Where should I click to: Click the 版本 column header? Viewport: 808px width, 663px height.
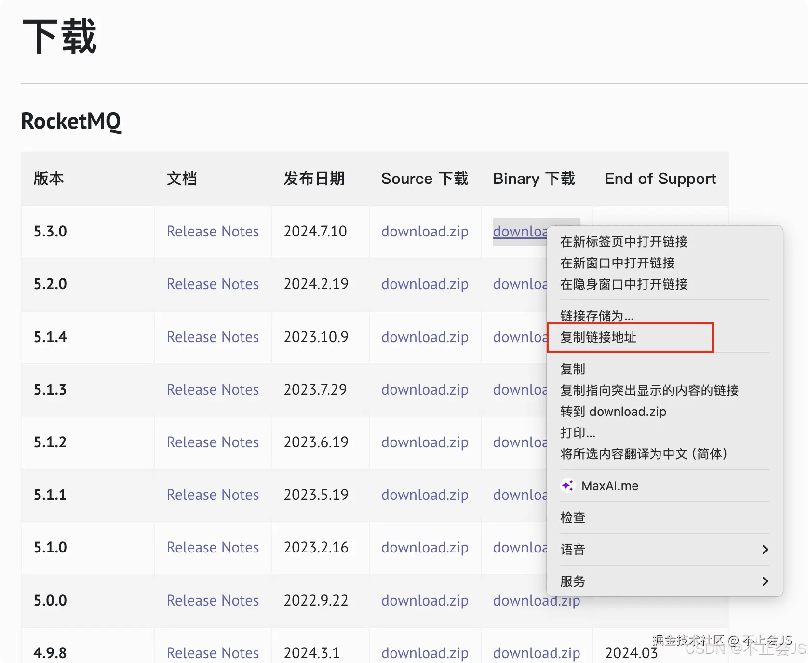coord(49,179)
